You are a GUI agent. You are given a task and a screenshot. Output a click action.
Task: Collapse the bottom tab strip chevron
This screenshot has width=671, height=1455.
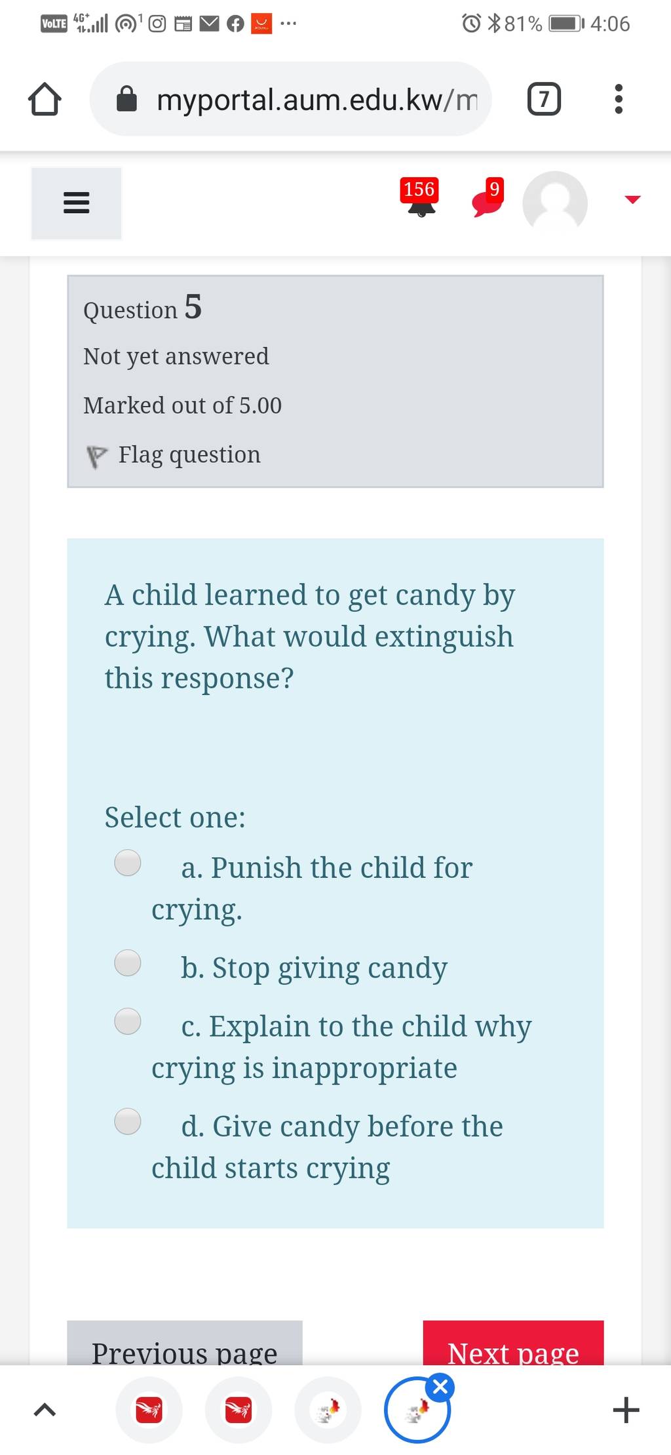44,1410
